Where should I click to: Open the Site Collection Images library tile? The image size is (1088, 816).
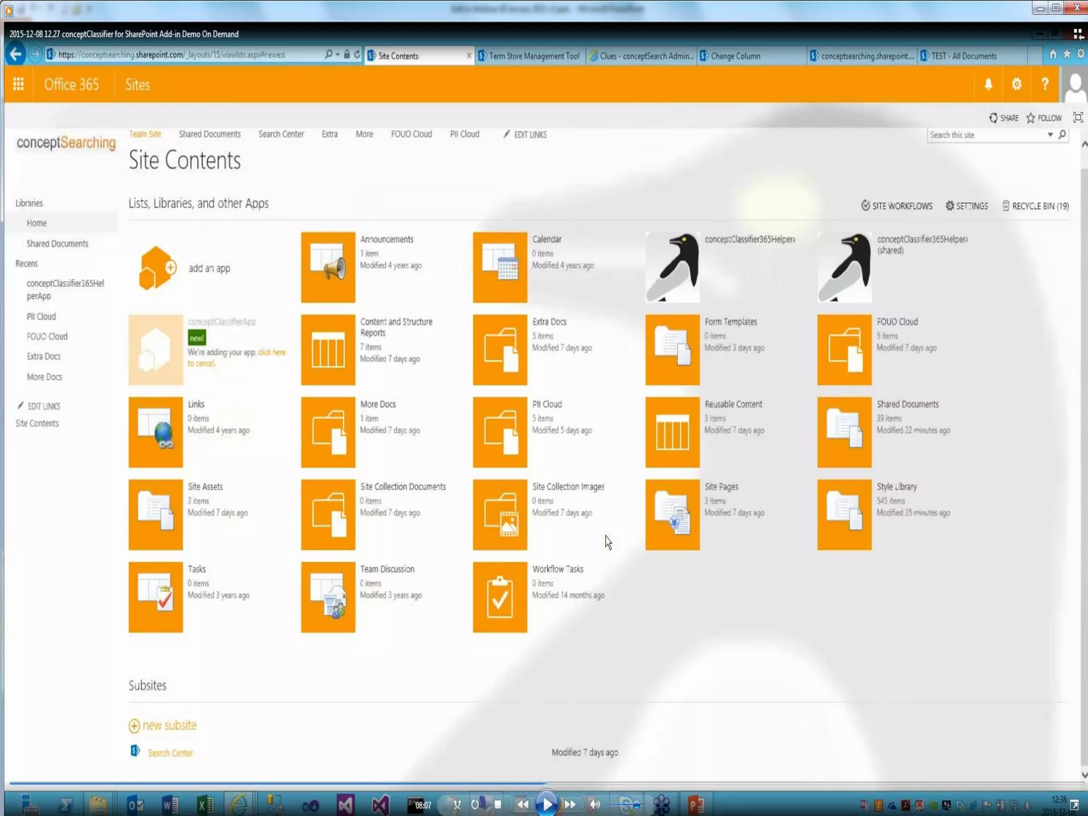500,514
